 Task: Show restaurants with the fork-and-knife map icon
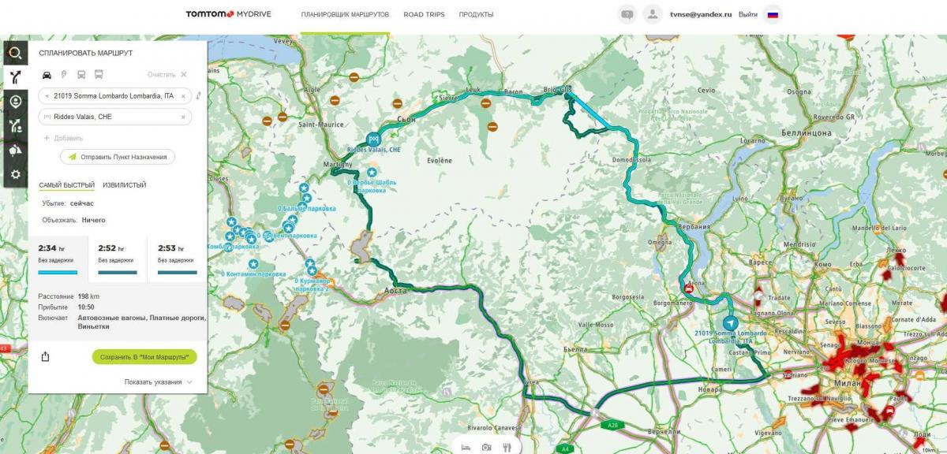507,447
